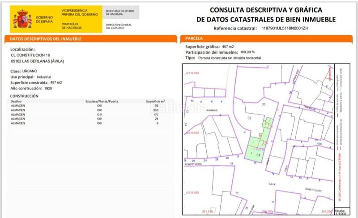Click 'DIRECCIÓN GENERAL DEL CATASTRO' text
The image size is (358, 218).
pyautogui.click(x=119, y=26)
